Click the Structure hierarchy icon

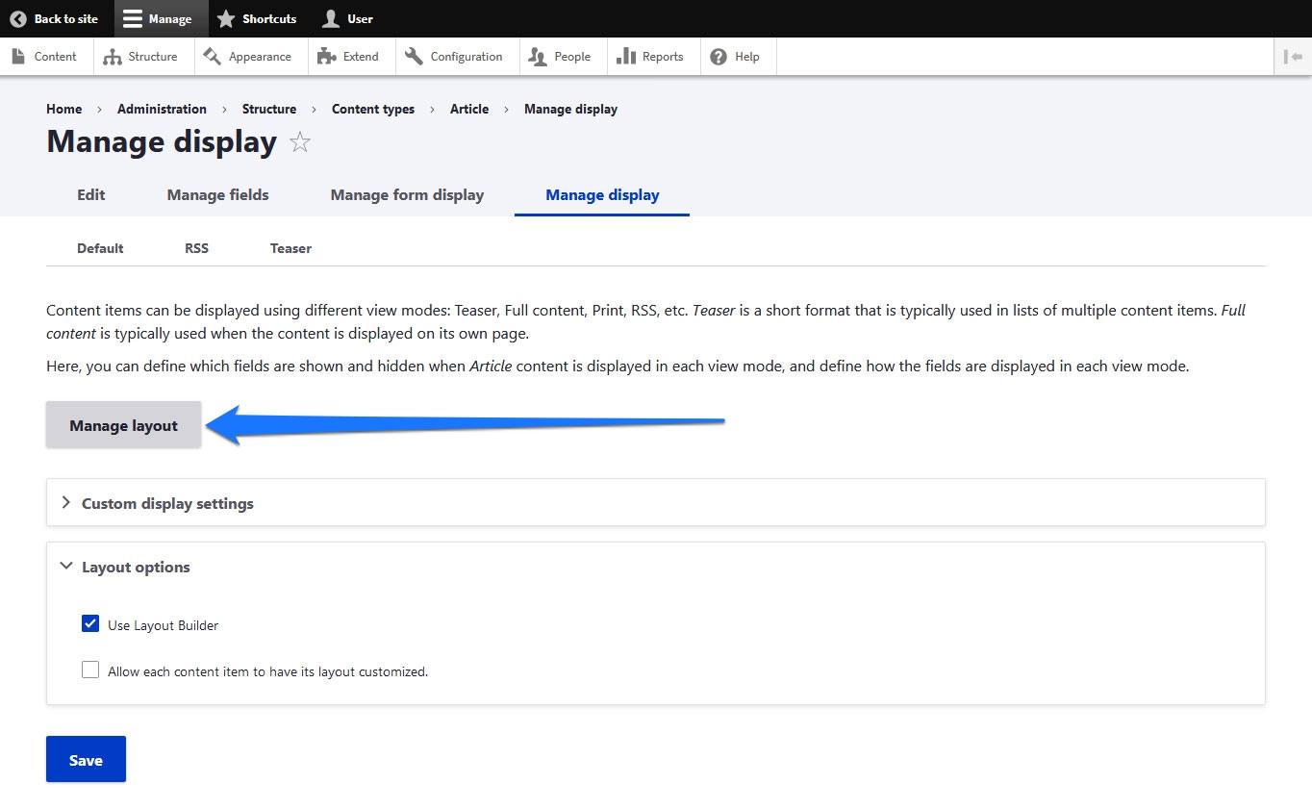(x=113, y=57)
